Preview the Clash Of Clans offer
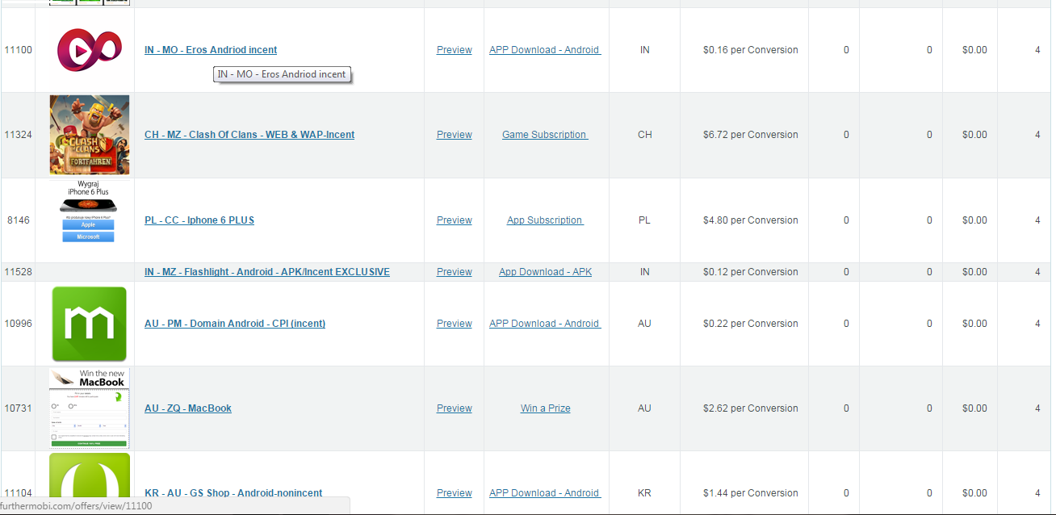Screen dimensions: 1056x515 (454, 135)
